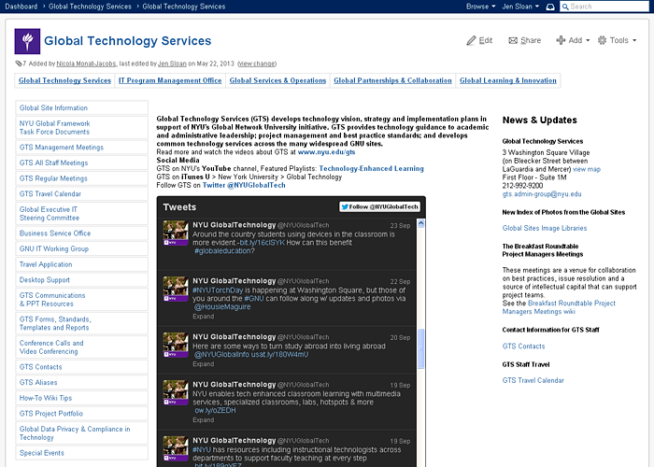Click the gts.admin-group@nyu.edu email link
This screenshot has width=654, height=467.
542,194
